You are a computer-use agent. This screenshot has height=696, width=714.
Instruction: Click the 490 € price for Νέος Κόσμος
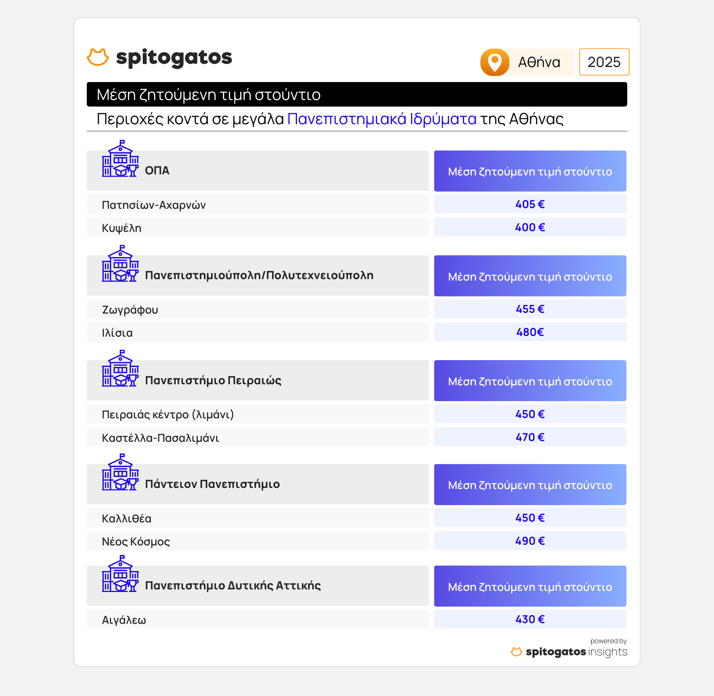(x=530, y=541)
